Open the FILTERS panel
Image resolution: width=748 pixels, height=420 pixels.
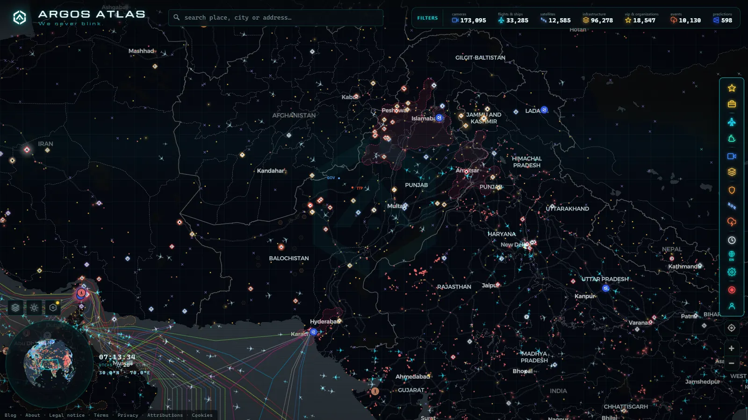click(x=427, y=18)
